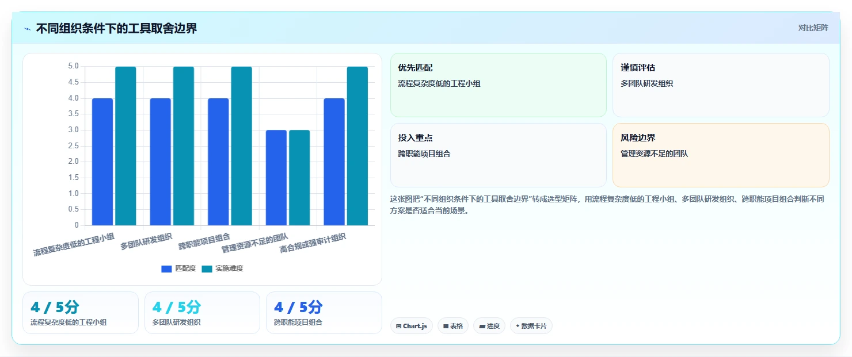
Task: Select the 风险边界 matrix card
Action: coord(721,155)
